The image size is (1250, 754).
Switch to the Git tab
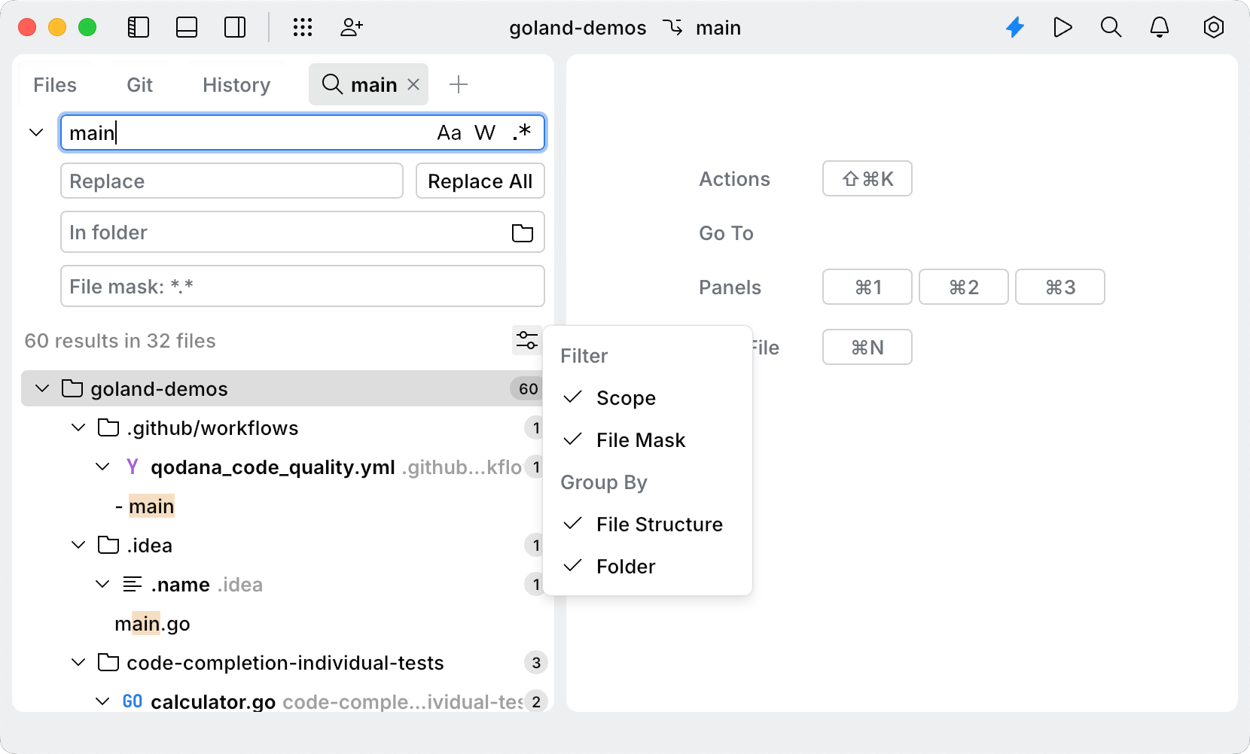(139, 84)
